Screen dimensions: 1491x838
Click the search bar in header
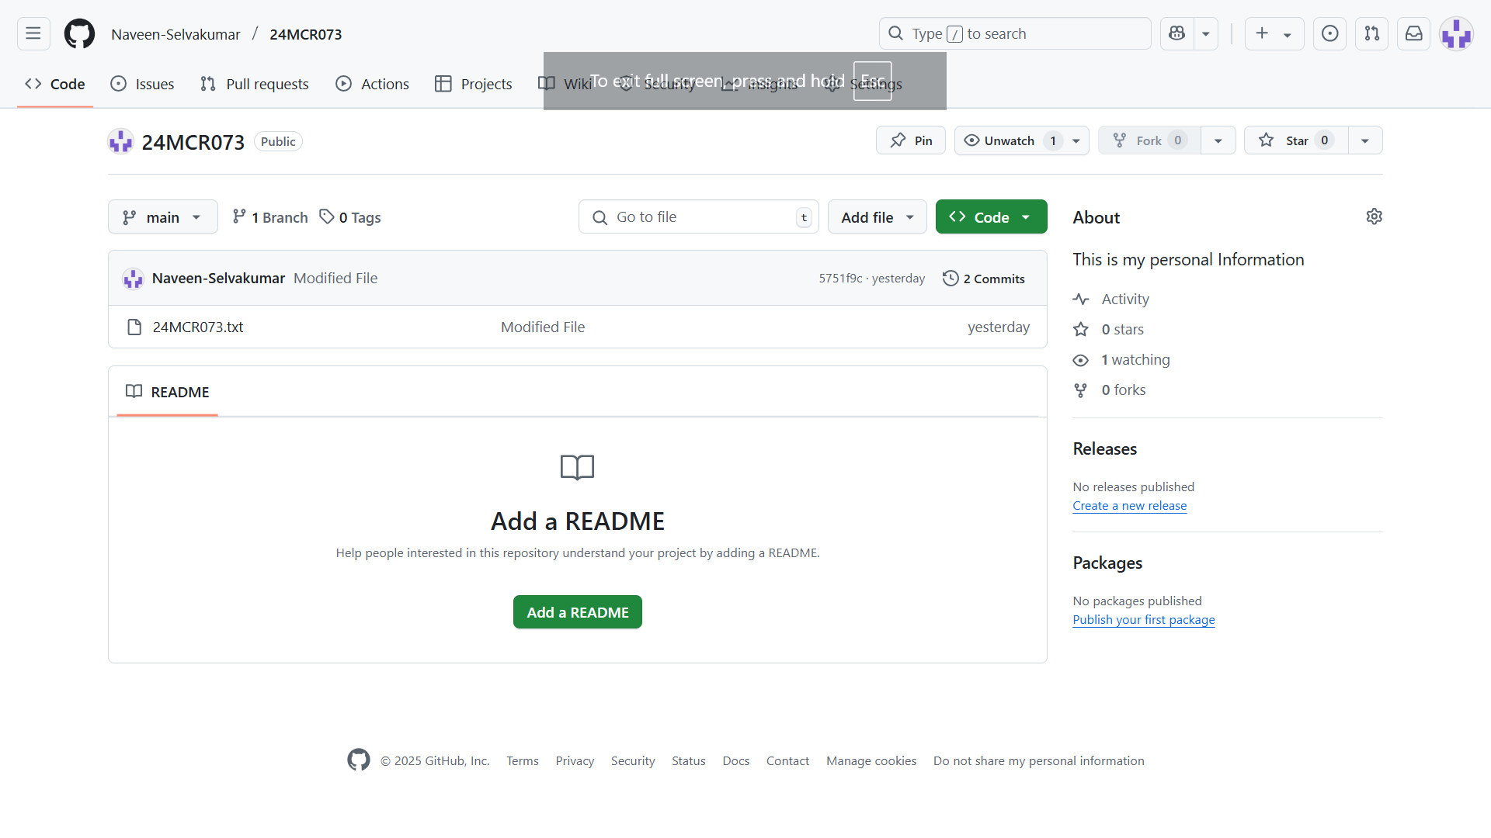[x=1015, y=33]
